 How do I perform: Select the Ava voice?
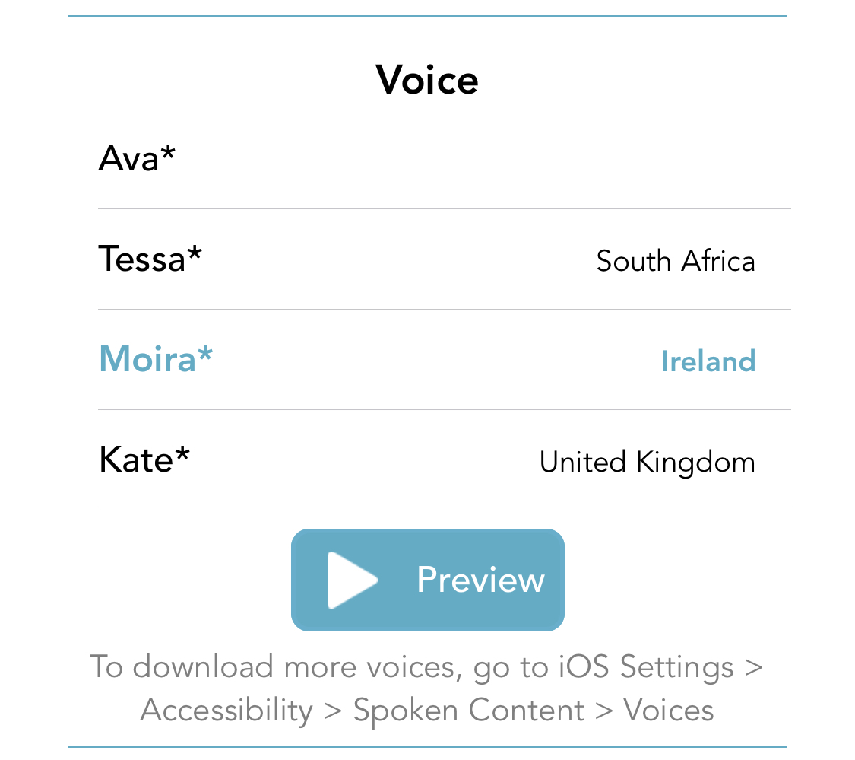128,158
